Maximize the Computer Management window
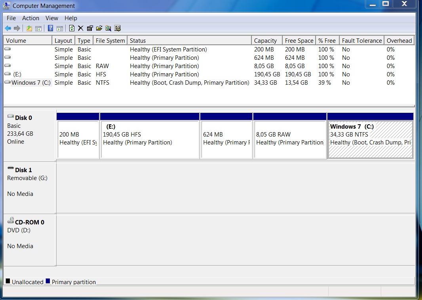422x300 pixels. pyautogui.click(x=386, y=4)
